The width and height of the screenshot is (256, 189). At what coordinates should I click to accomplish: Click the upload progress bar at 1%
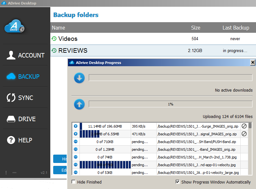170,104
